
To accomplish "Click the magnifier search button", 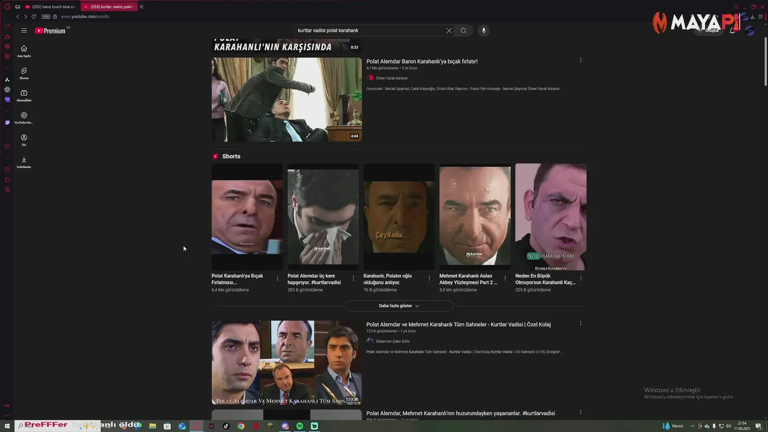I will pos(463,31).
